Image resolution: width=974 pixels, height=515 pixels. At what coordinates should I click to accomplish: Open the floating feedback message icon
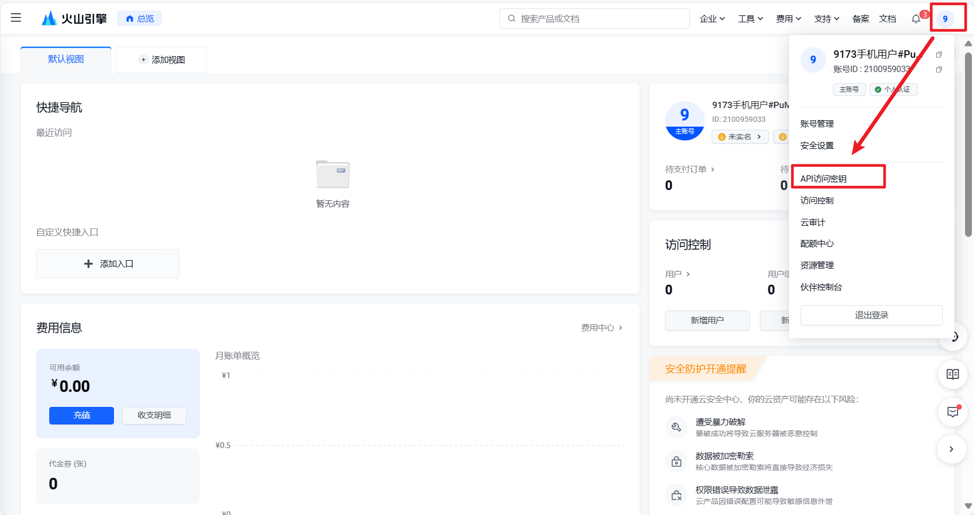pyautogui.click(x=952, y=412)
